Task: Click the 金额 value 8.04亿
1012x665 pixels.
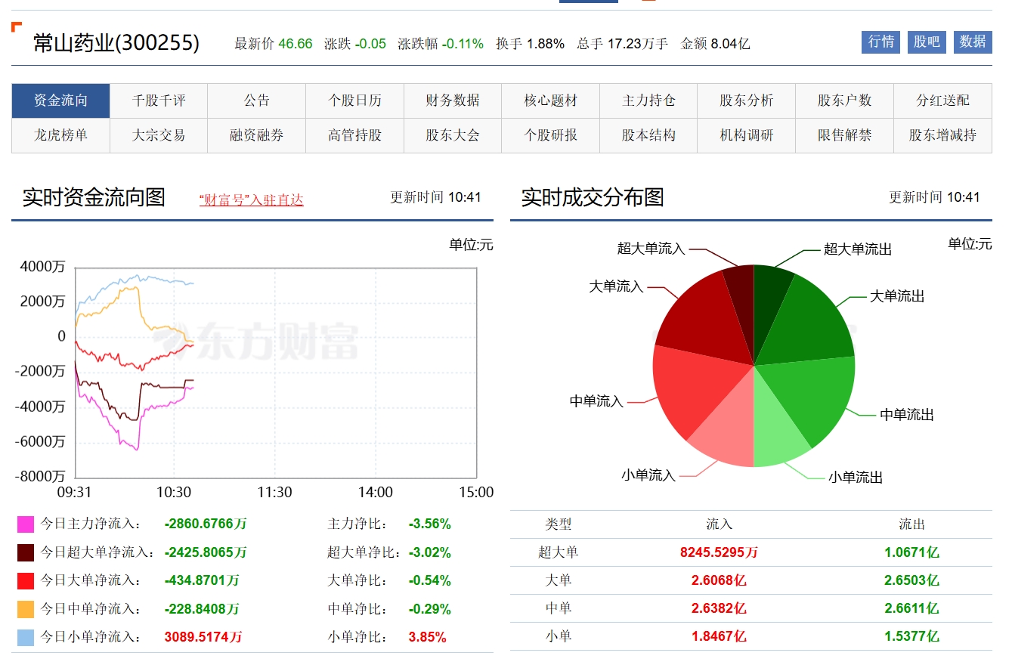Action: click(x=731, y=44)
